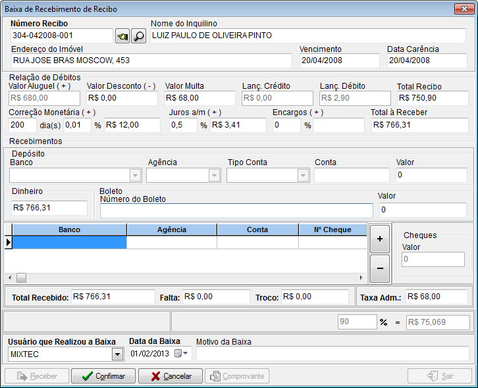The width and height of the screenshot is (478, 388).
Task: Open the Usuário que Realizou a Baixa dropdown
Action: click(x=118, y=354)
